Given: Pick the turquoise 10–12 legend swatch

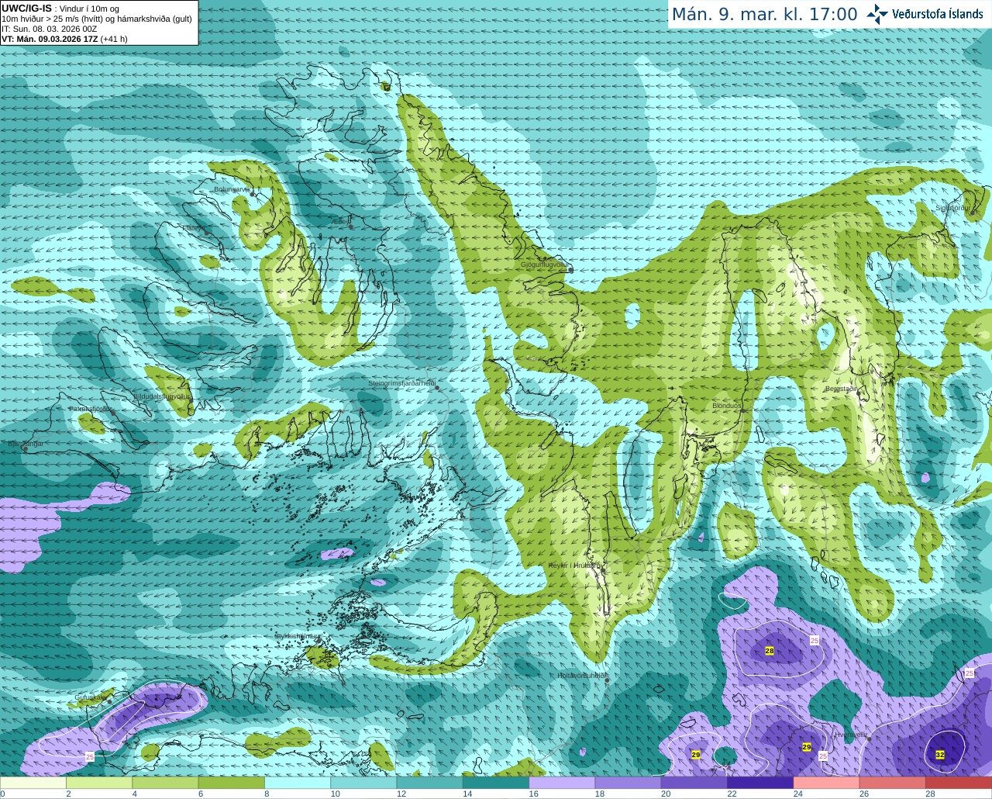Looking at the screenshot, I should [x=363, y=783].
